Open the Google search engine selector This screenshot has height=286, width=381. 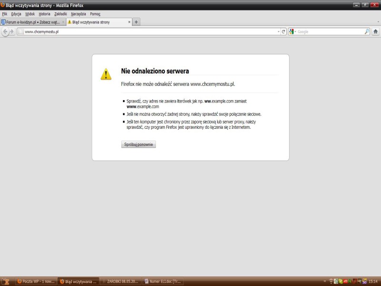click(292, 31)
